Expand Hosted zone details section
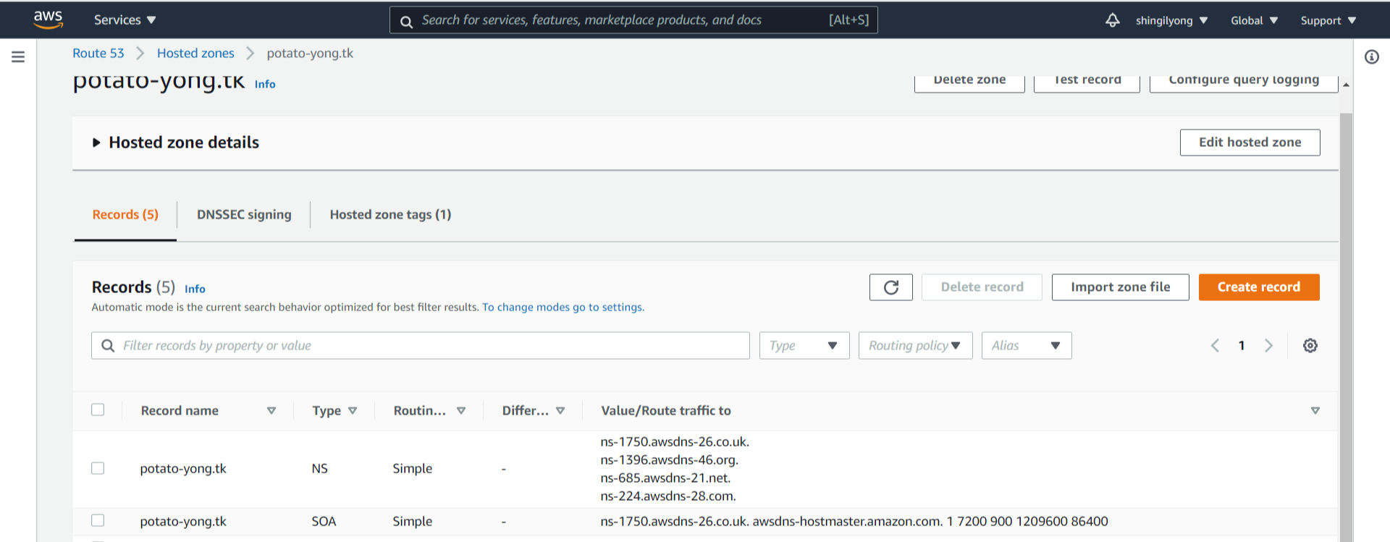The width and height of the screenshot is (1390, 542). pyautogui.click(x=96, y=143)
